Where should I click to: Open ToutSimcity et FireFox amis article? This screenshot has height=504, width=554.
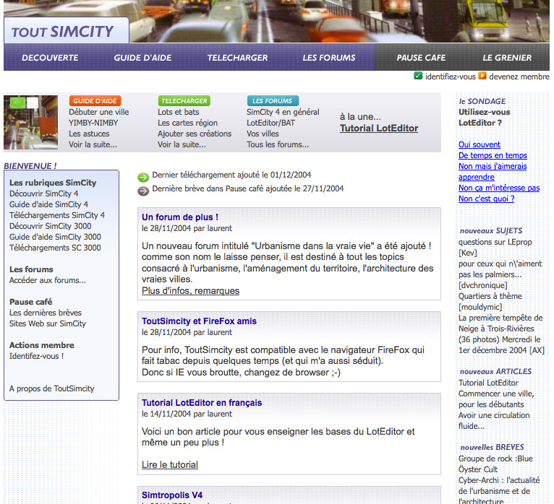tap(200, 321)
